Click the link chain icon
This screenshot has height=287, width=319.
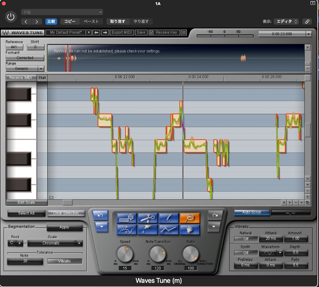point(307,22)
